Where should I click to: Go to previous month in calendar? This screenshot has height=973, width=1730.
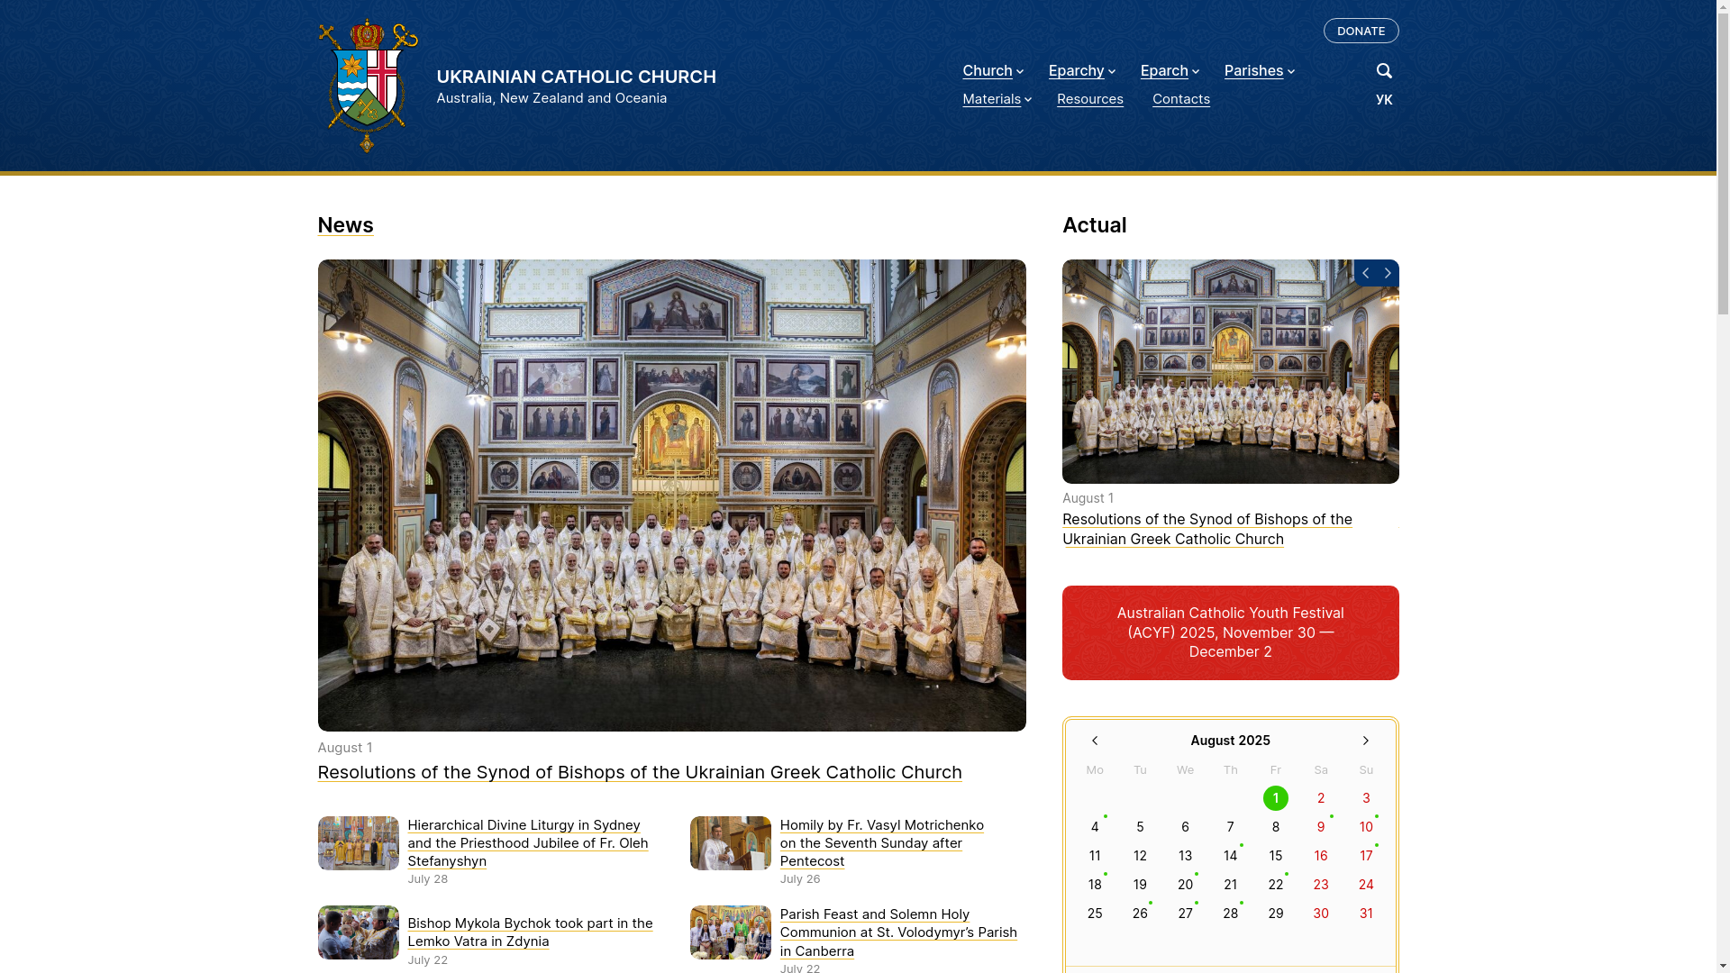click(x=1095, y=741)
